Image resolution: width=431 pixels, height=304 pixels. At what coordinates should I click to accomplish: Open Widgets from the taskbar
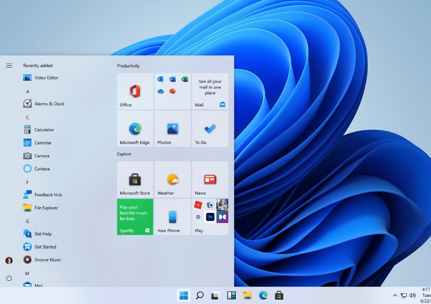(231, 296)
